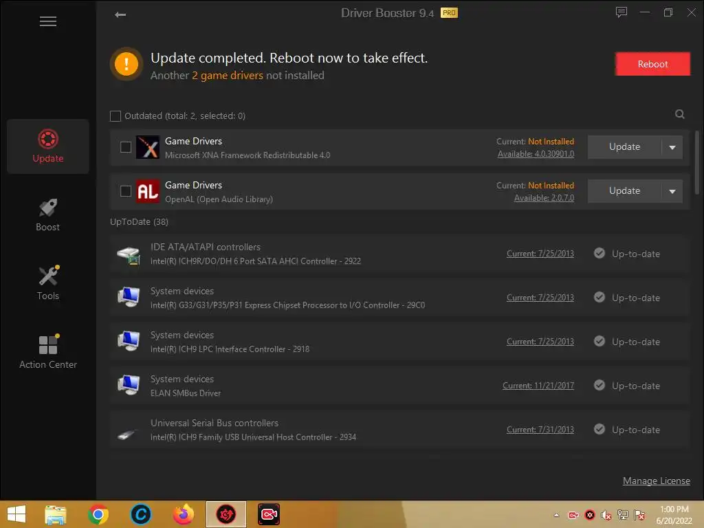
Task: Click the search magnifier icon
Action: tap(680, 114)
